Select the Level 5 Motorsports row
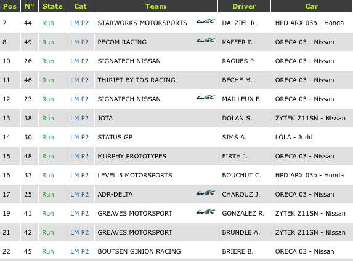The height and width of the screenshot is (261, 353). coord(176,175)
